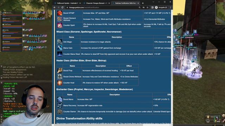Select the Enchanter Class heading text
The height and width of the screenshot is (126, 225).
tap(95, 90)
